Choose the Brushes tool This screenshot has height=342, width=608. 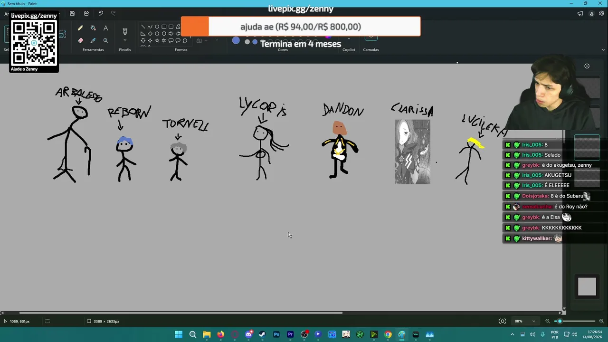click(125, 31)
